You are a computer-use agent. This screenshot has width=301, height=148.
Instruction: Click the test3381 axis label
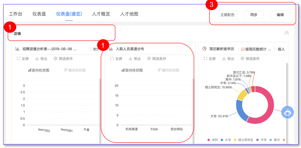67,130
